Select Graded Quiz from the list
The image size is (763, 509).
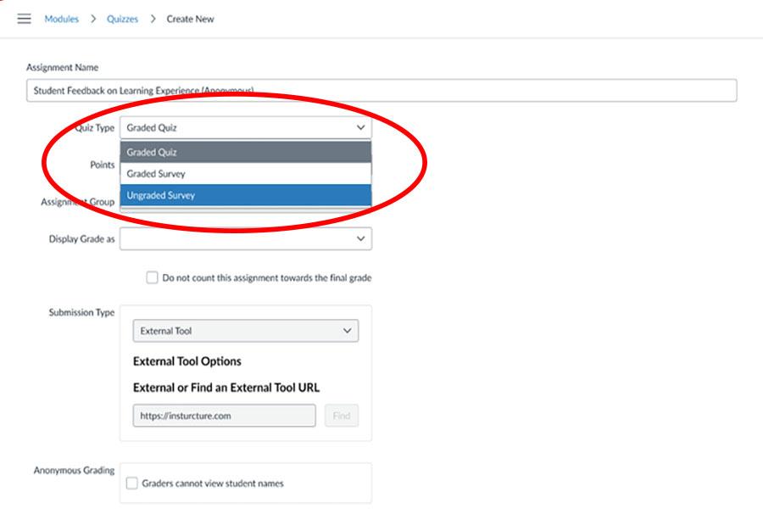point(245,152)
